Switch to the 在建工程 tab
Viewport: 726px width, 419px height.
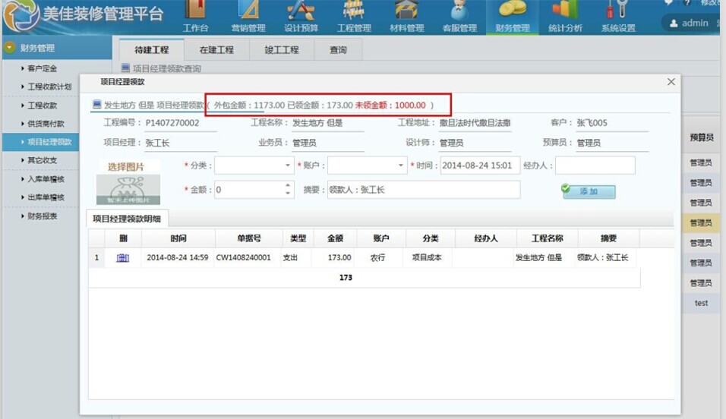click(216, 50)
